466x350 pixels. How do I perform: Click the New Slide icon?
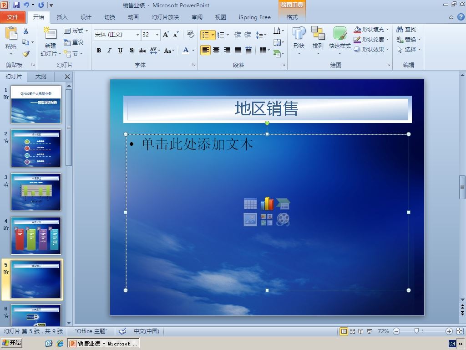(50, 33)
